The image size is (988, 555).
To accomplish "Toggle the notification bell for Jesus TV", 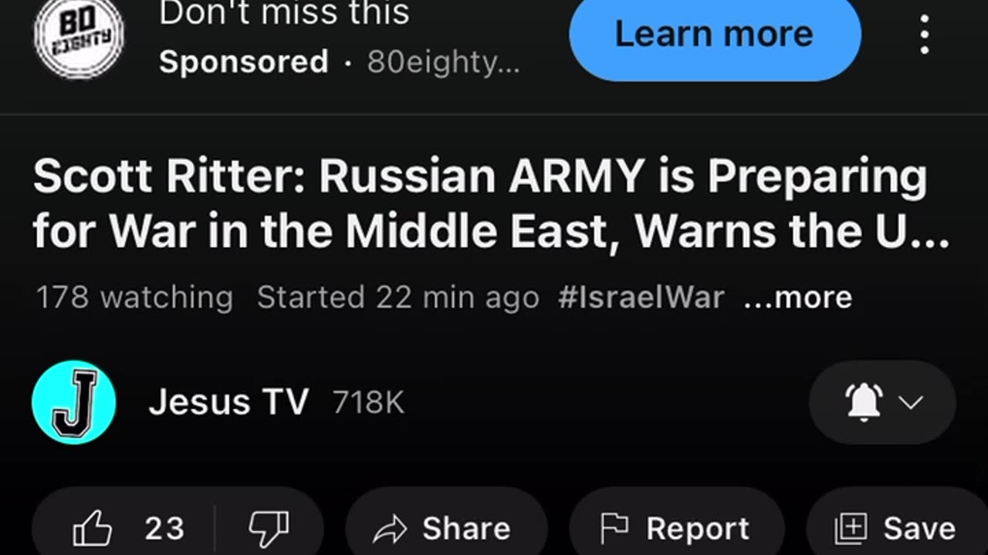I will (x=864, y=402).
